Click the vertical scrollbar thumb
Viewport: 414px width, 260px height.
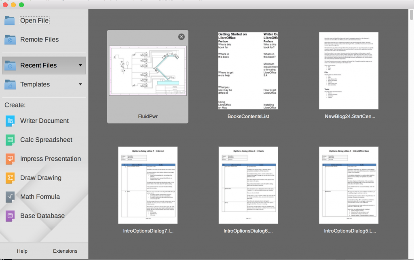click(411, 15)
